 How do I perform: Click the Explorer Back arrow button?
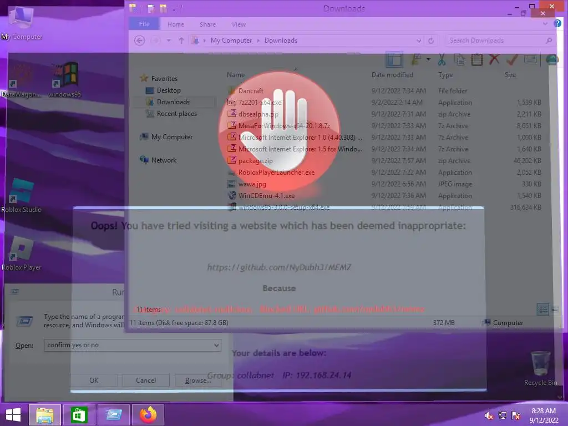coord(139,40)
